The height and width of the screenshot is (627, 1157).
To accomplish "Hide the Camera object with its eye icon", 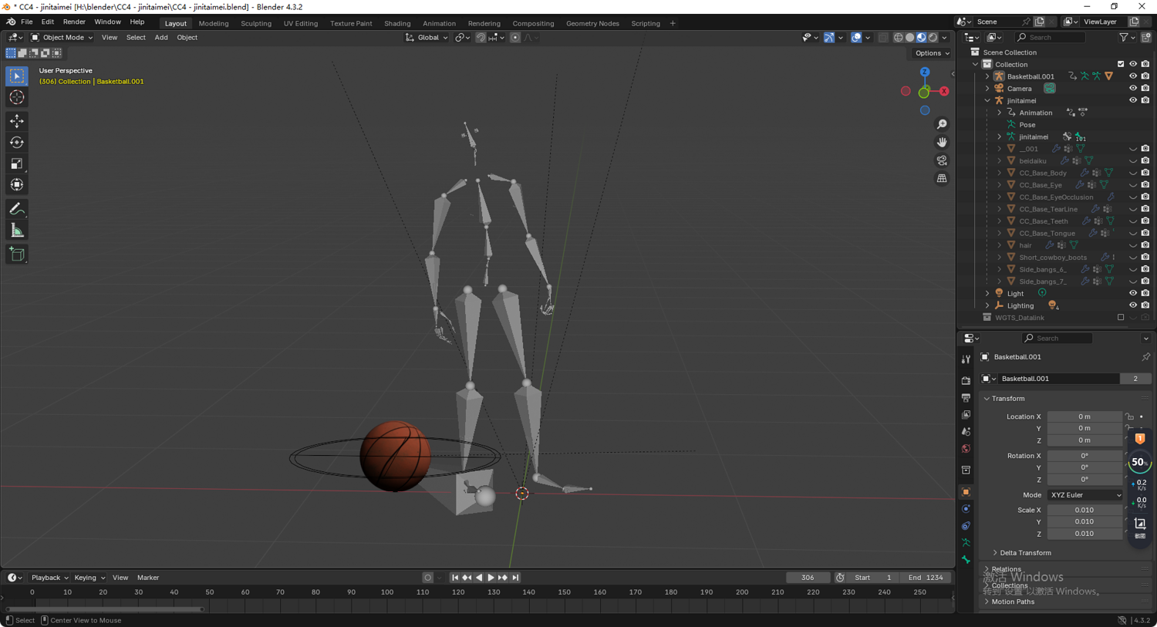I will coord(1133,88).
